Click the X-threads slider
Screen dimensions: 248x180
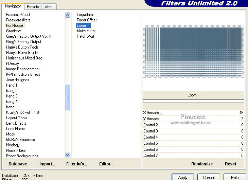(x=193, y=113)
